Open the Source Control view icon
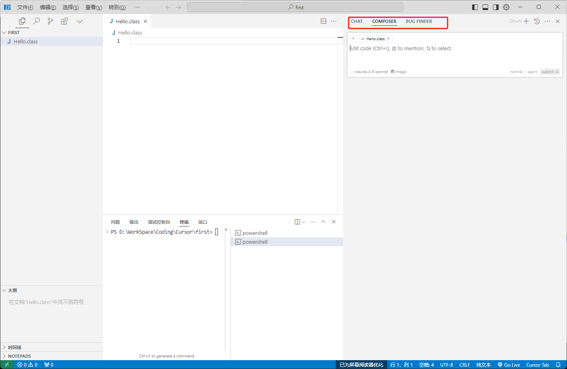 tap(50, 21)
